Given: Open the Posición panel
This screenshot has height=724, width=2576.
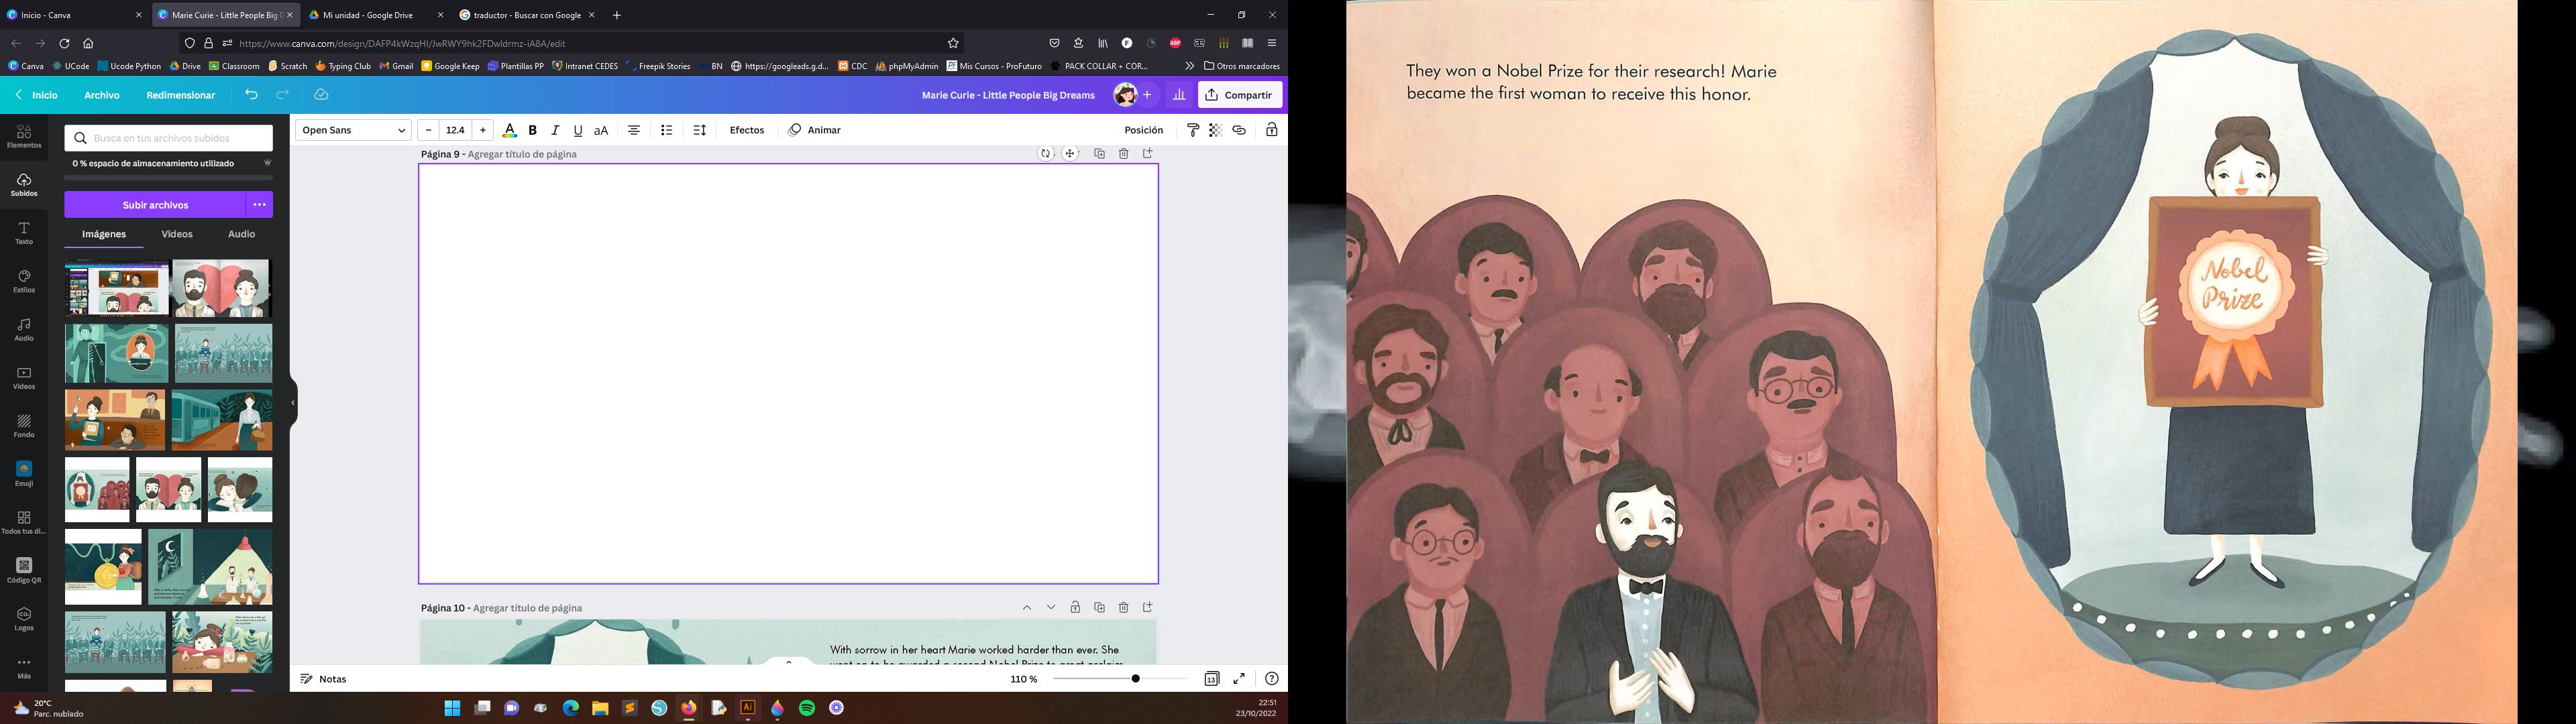Looking at the screenshot, I should (x=1144, y=130).
